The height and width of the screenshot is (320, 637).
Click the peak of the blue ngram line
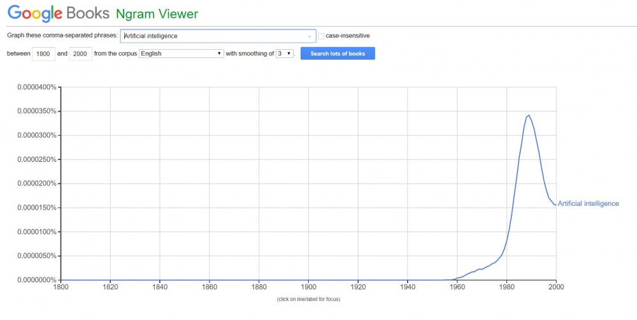(529, 115)
